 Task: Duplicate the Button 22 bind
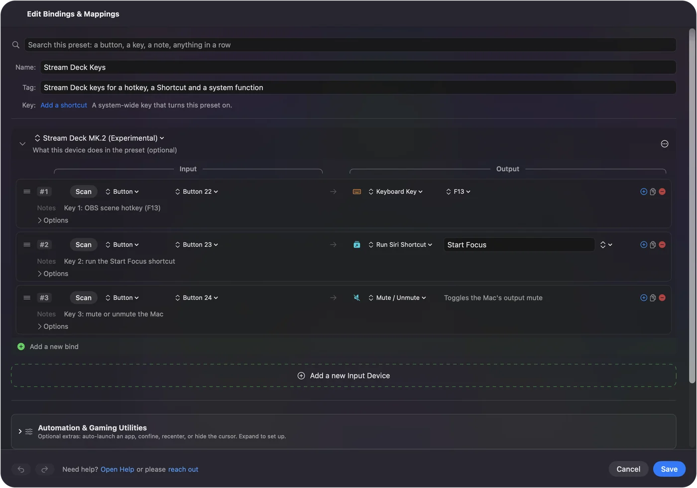pyautogui.click(x=653, y=192)
